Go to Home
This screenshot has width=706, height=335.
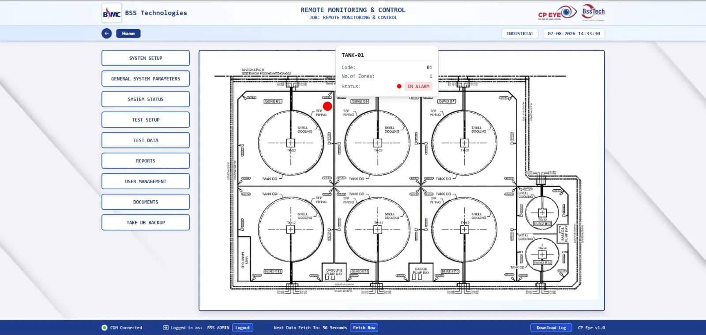pos(128,33)
